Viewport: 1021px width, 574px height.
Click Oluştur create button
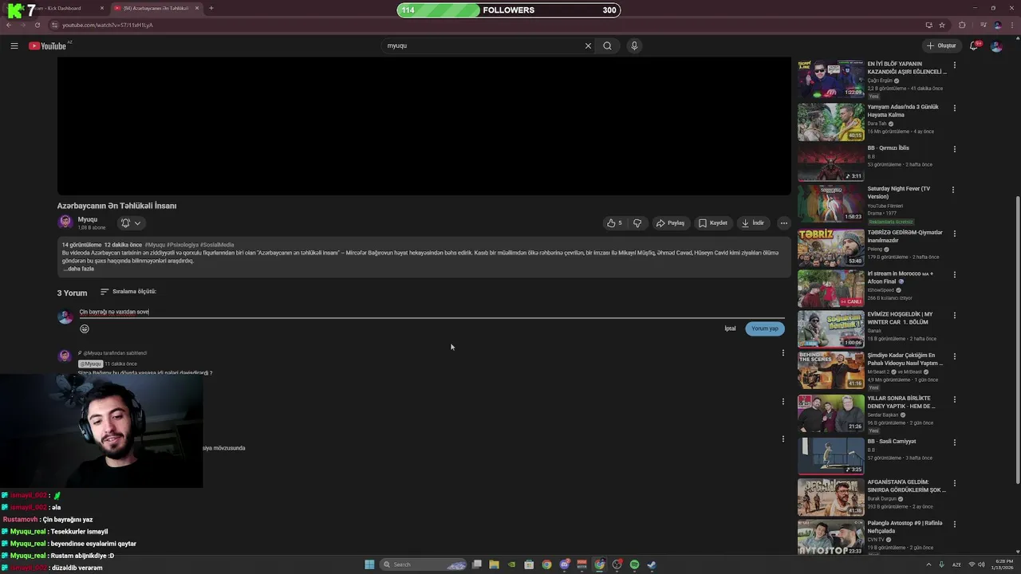[941, 45]
